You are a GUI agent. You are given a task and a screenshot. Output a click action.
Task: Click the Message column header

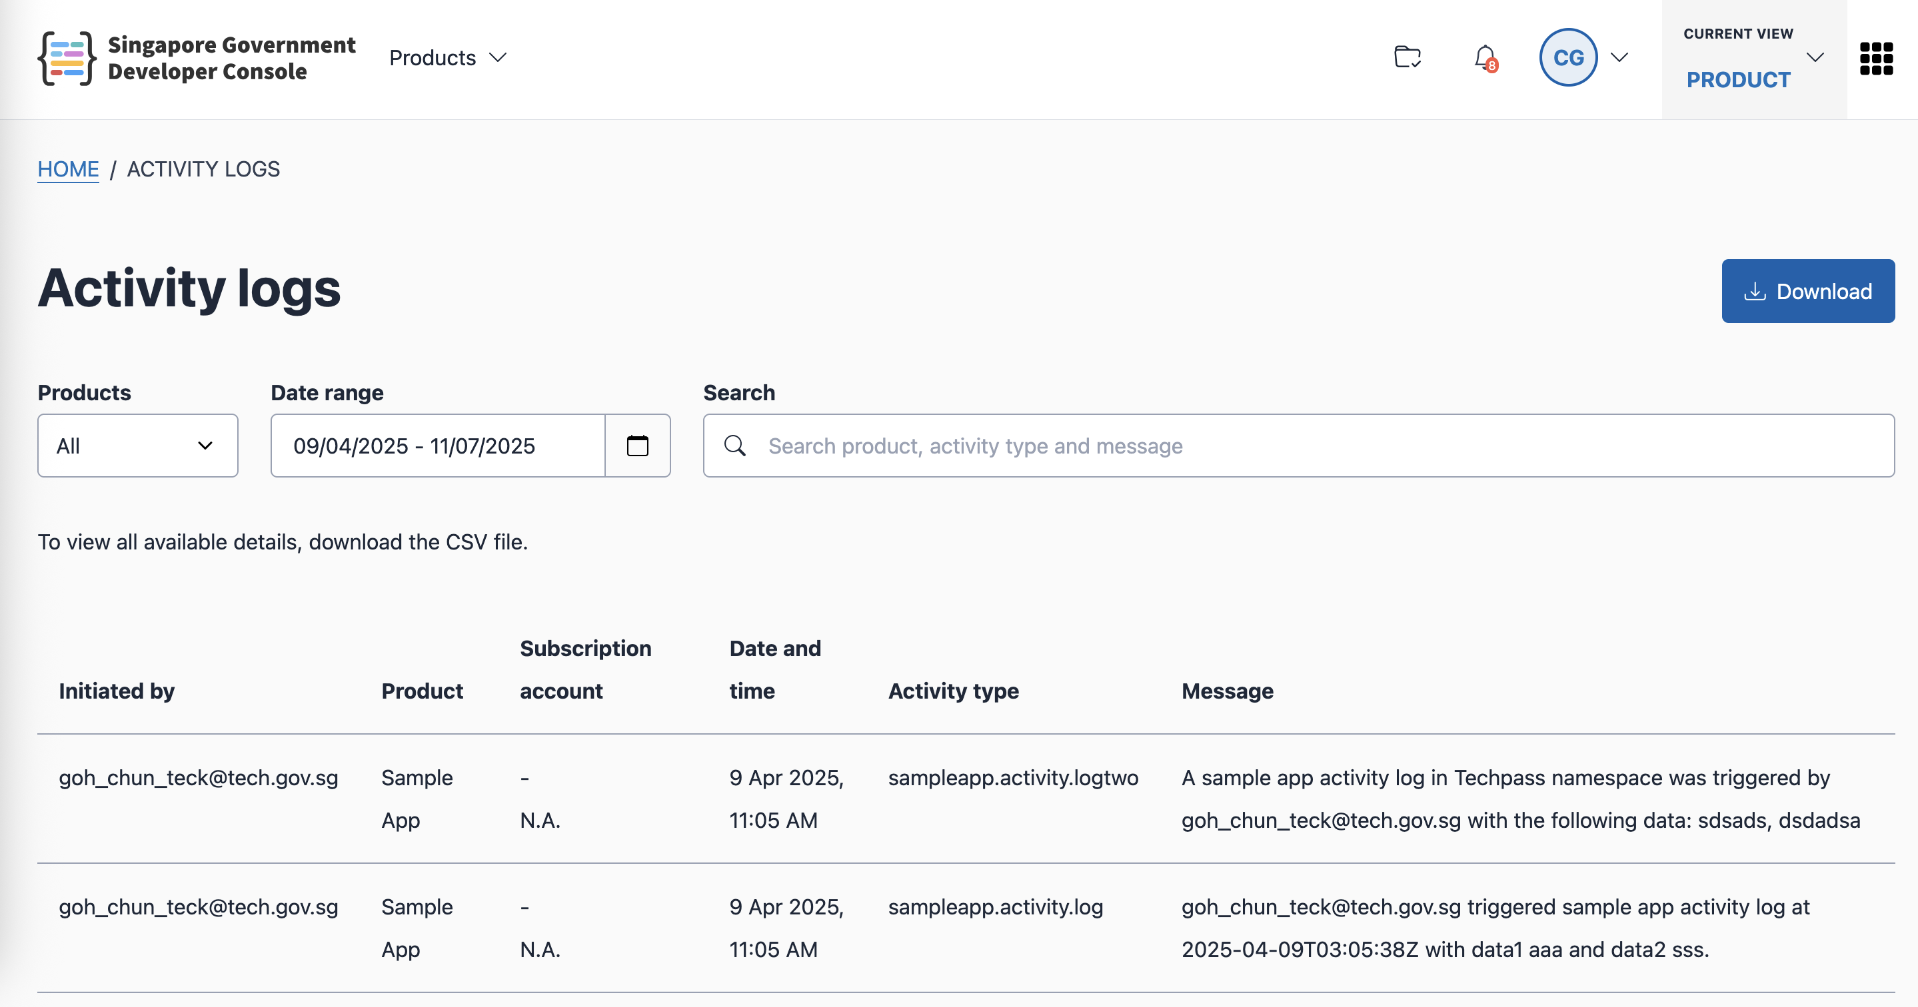pos(1227,691)
